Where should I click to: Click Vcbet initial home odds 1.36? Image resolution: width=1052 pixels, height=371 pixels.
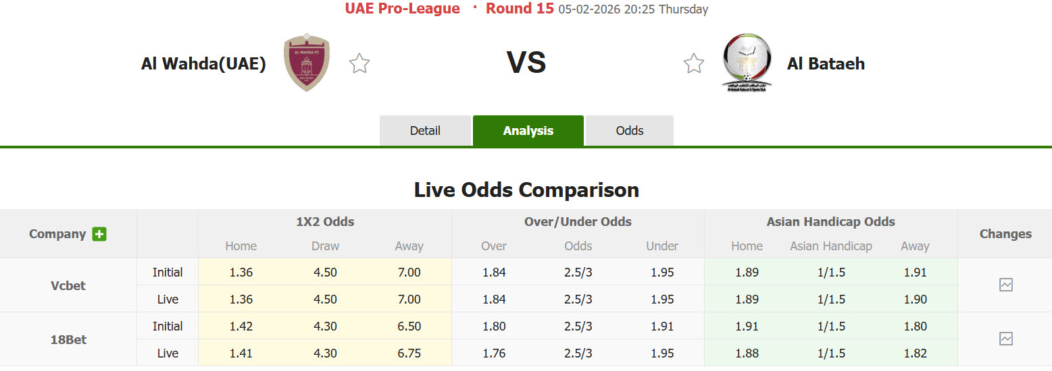click(241, 273)
